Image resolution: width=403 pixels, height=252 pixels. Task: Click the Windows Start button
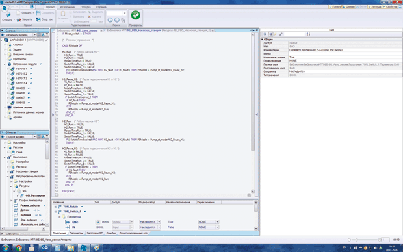tap(5, 247)
